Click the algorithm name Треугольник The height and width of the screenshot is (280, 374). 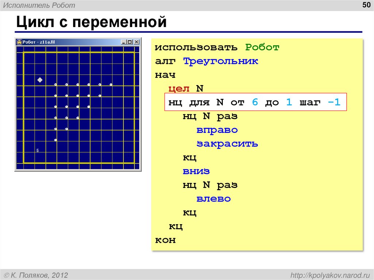click(x=221, y=61)
